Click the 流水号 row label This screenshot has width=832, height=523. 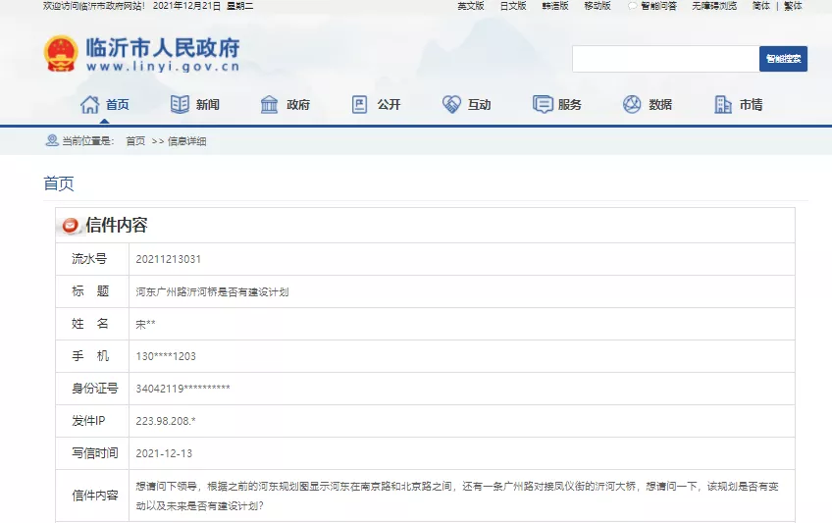coord(89,259)
